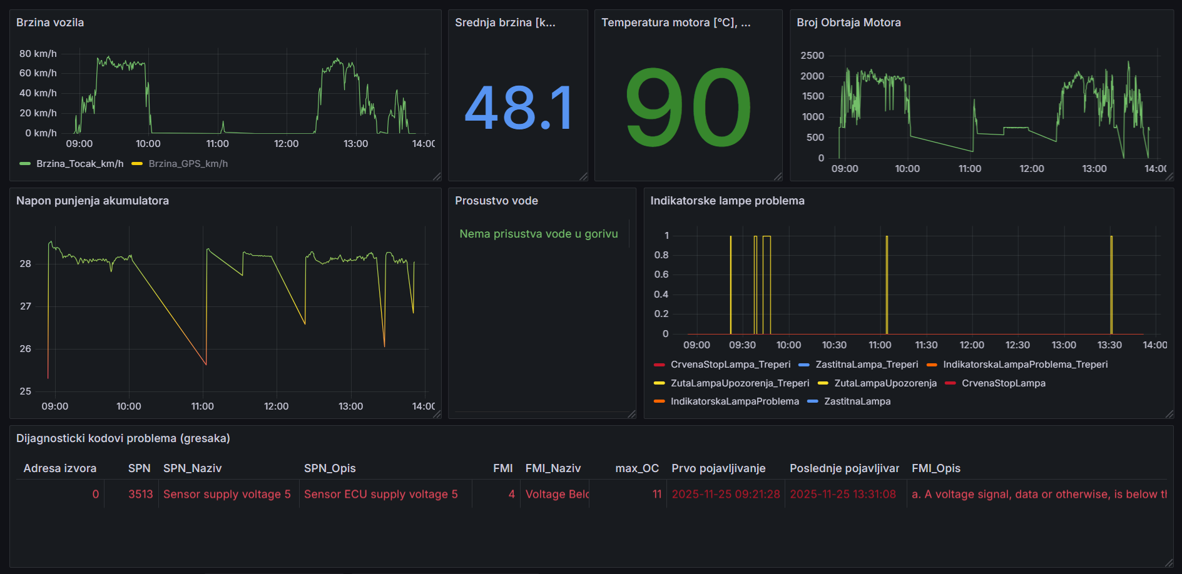Toggle IndikatorskaLampaProblema legend entry

[735, 401]
